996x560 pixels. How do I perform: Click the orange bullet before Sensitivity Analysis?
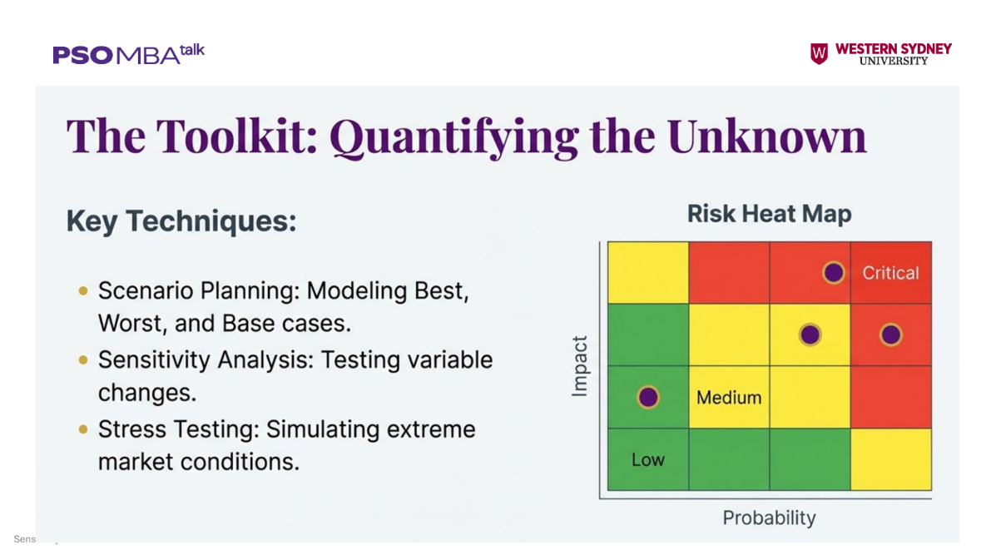83,359
